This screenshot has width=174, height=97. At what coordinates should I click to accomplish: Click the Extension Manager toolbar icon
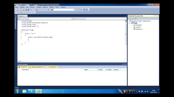point(87,10)
